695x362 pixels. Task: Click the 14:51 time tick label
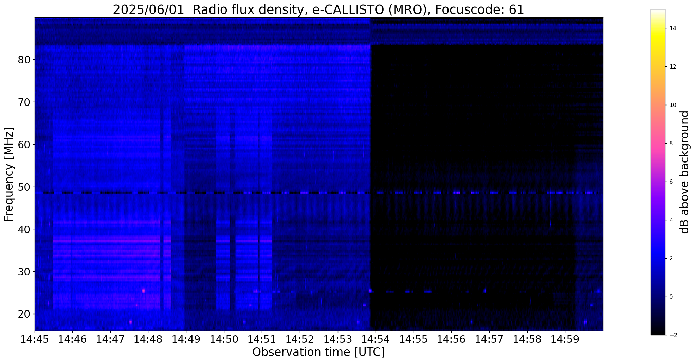pyautogui.click(x=262, y=339)
